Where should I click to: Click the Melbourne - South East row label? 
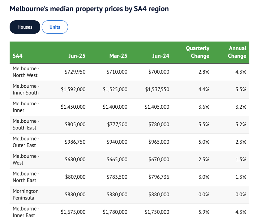tap(26, 124)
